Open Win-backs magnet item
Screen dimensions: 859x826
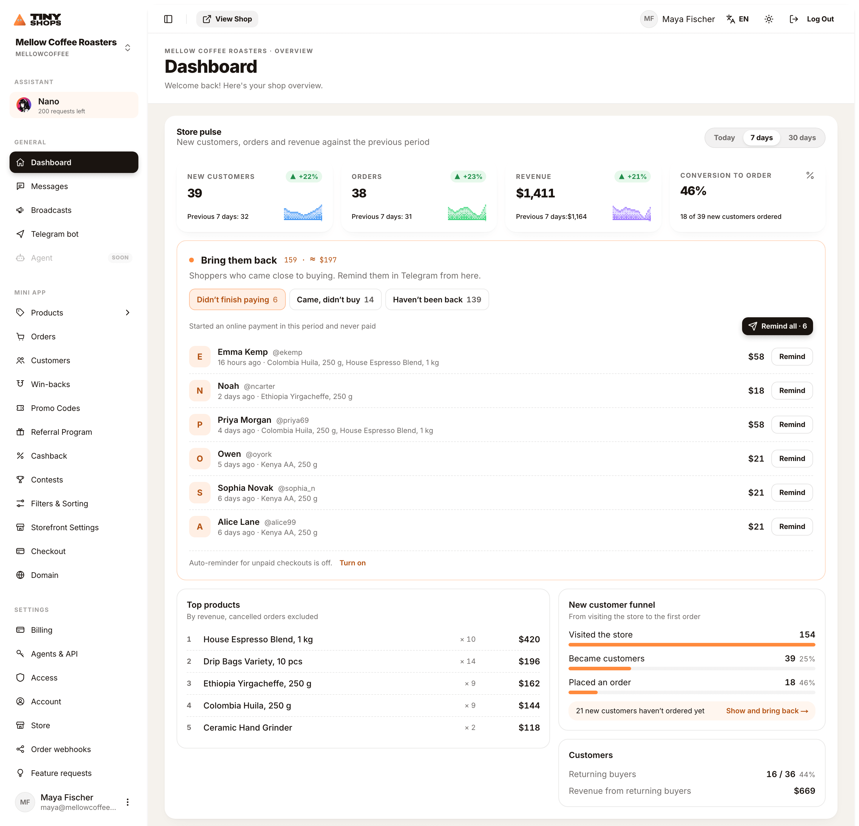(x=74, y=384)
